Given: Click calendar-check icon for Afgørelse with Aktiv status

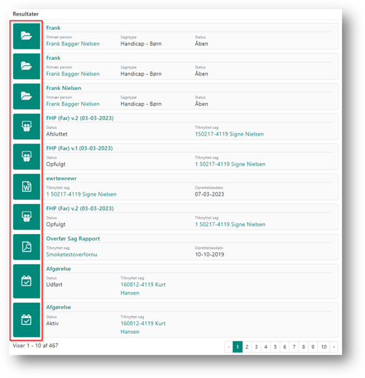Looking at the screenshot, I should 27,320.
